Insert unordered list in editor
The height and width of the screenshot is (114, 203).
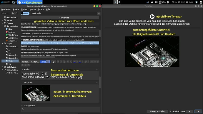click(x=91, y=62)
